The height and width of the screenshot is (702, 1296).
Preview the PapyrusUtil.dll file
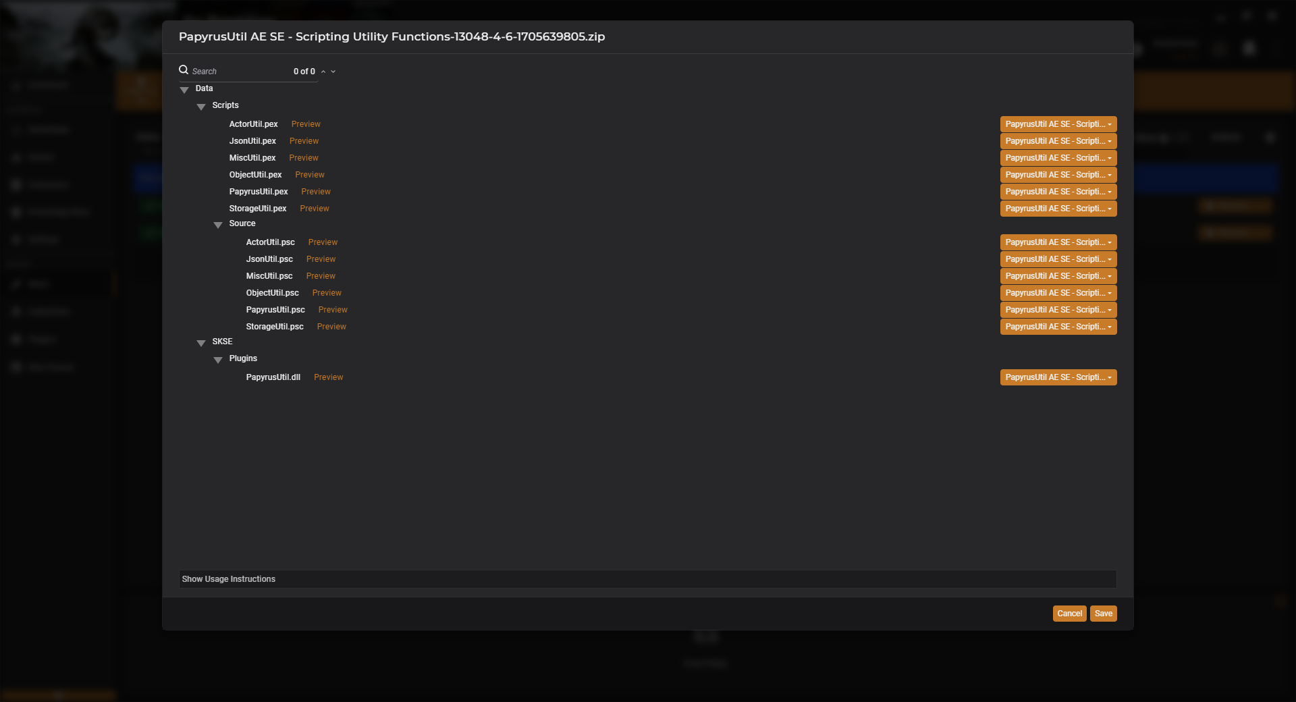point(328,377)
